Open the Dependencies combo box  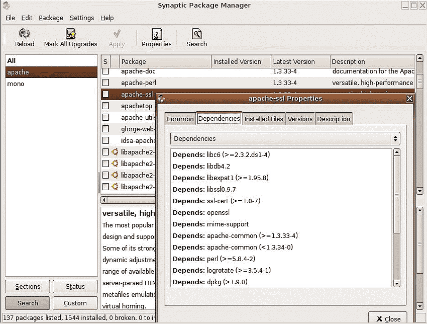(x=285, y=138)
